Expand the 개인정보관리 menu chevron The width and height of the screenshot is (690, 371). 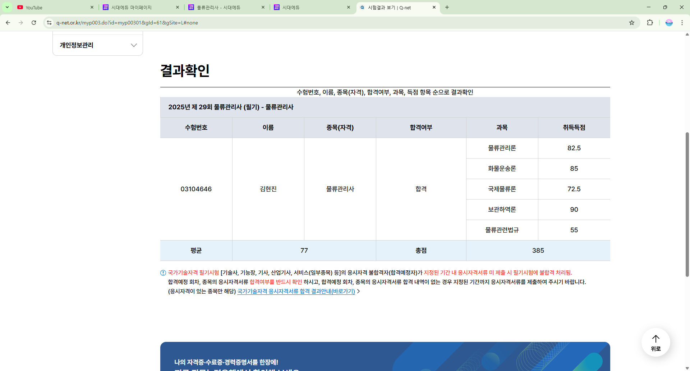(x=134, y=45)
